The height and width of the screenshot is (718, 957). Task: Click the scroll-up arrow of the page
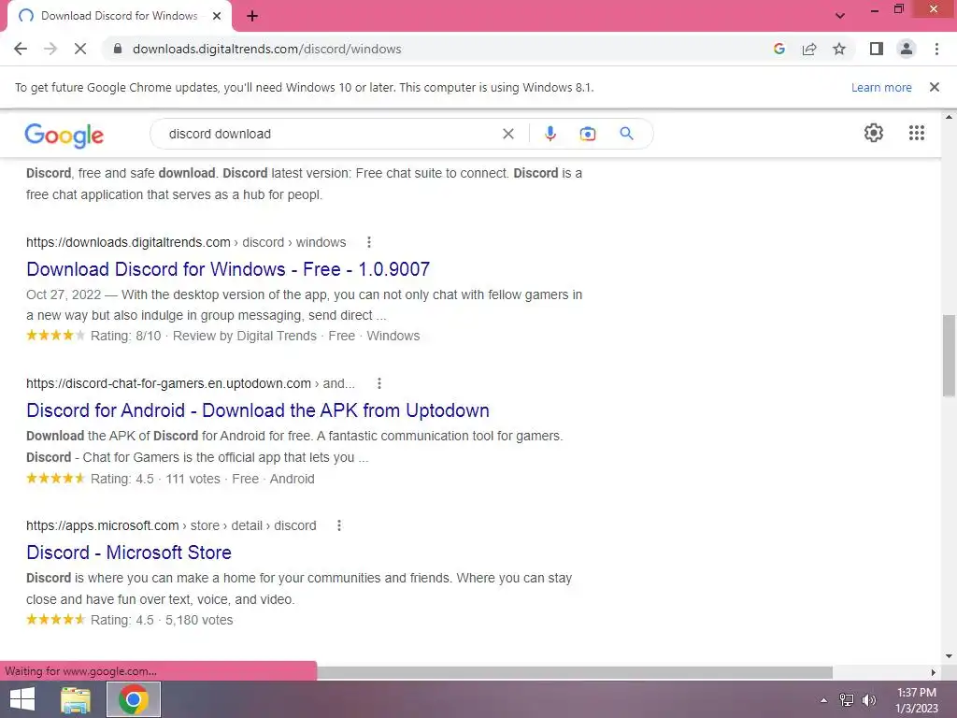point(949,117)
